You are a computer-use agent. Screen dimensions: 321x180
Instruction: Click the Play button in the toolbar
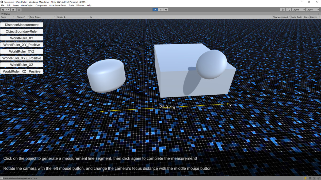[x=155, y=10]
